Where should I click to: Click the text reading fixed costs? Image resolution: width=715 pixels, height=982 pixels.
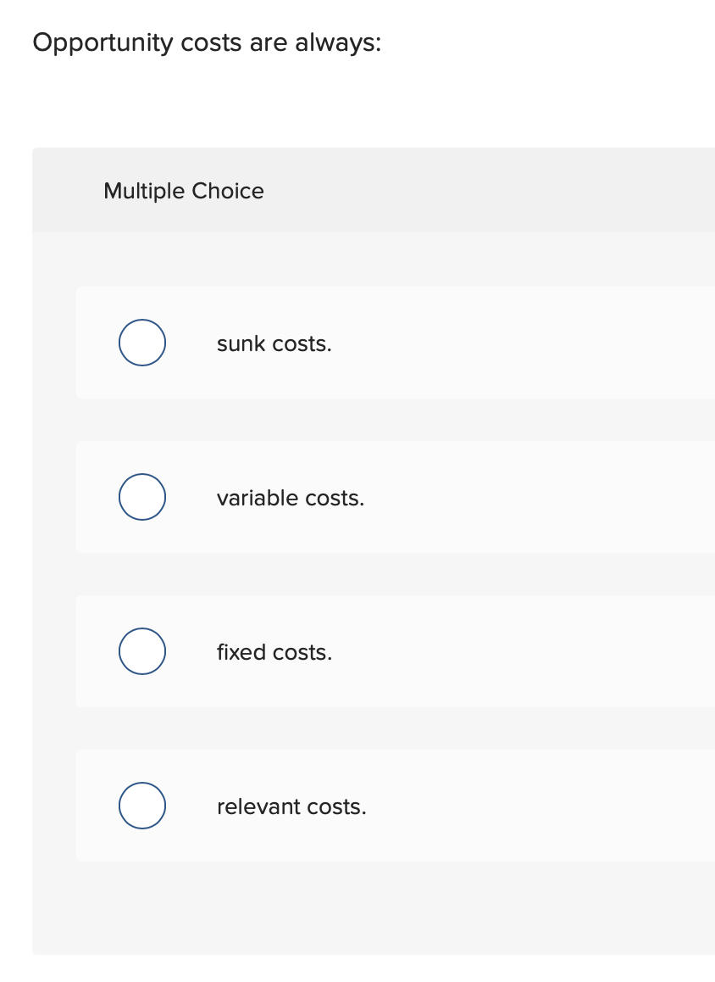click(x=274, y=652)
